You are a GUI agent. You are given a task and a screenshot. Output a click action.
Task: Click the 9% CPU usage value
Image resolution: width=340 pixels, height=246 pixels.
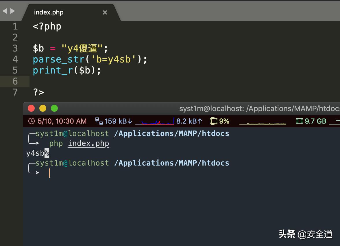coord(224,121)
